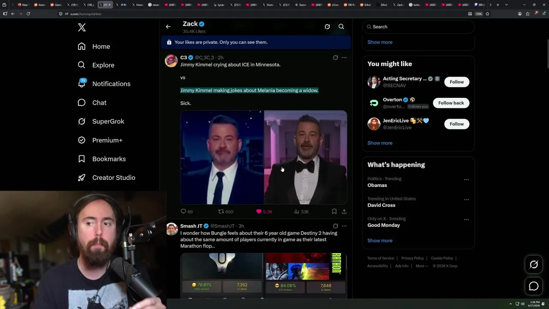Open more options on Smash JT post

(344, 226)
